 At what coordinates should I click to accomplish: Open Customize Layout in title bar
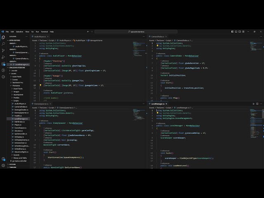pos(243,32)
